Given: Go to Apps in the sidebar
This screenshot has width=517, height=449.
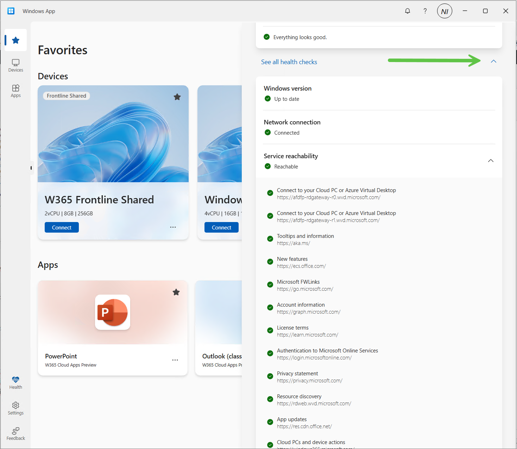Looking at the screenshot, I should 15,91.
